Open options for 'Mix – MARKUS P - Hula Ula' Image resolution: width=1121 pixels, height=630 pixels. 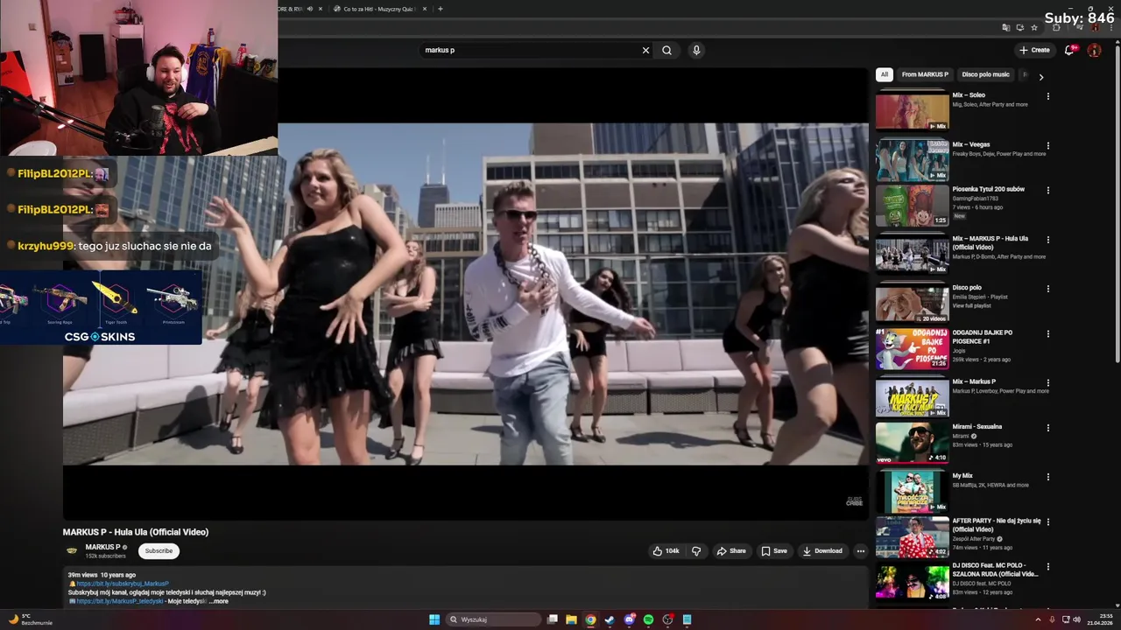[1047, 240]
